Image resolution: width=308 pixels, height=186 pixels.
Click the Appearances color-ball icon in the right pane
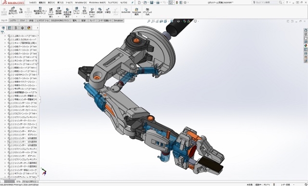[305, 46]
